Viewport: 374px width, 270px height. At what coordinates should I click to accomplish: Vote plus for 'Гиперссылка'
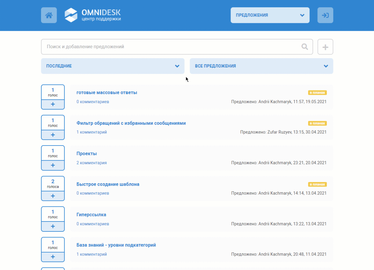(x=53, y=226)
